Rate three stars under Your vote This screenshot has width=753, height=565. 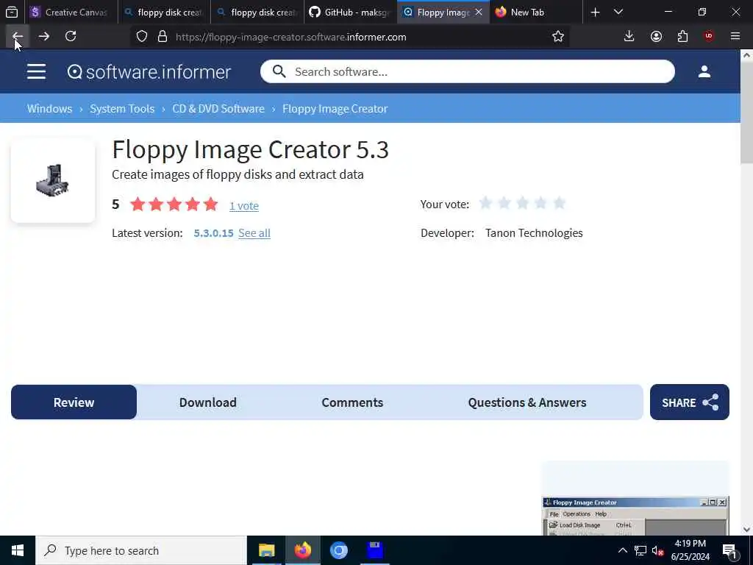[x=523, y=203]
